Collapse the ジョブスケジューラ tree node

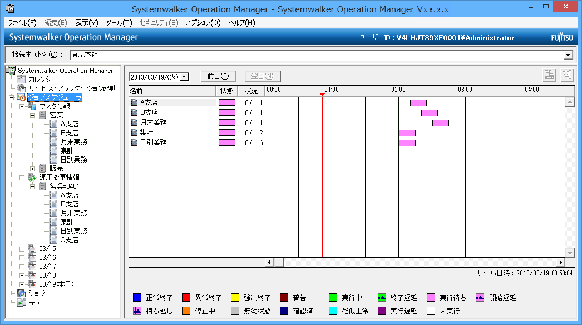[12, 98]
